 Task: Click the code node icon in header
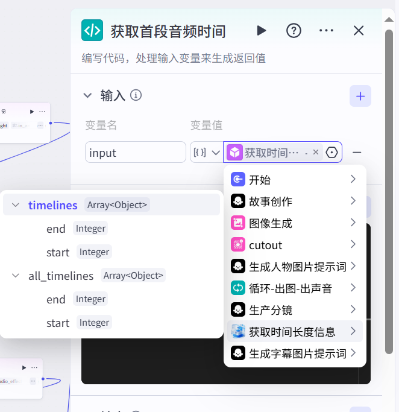click(92, 30)
